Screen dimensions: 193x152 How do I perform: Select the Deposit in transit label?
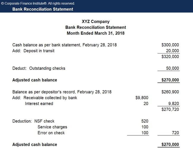(x=39, y=51)
